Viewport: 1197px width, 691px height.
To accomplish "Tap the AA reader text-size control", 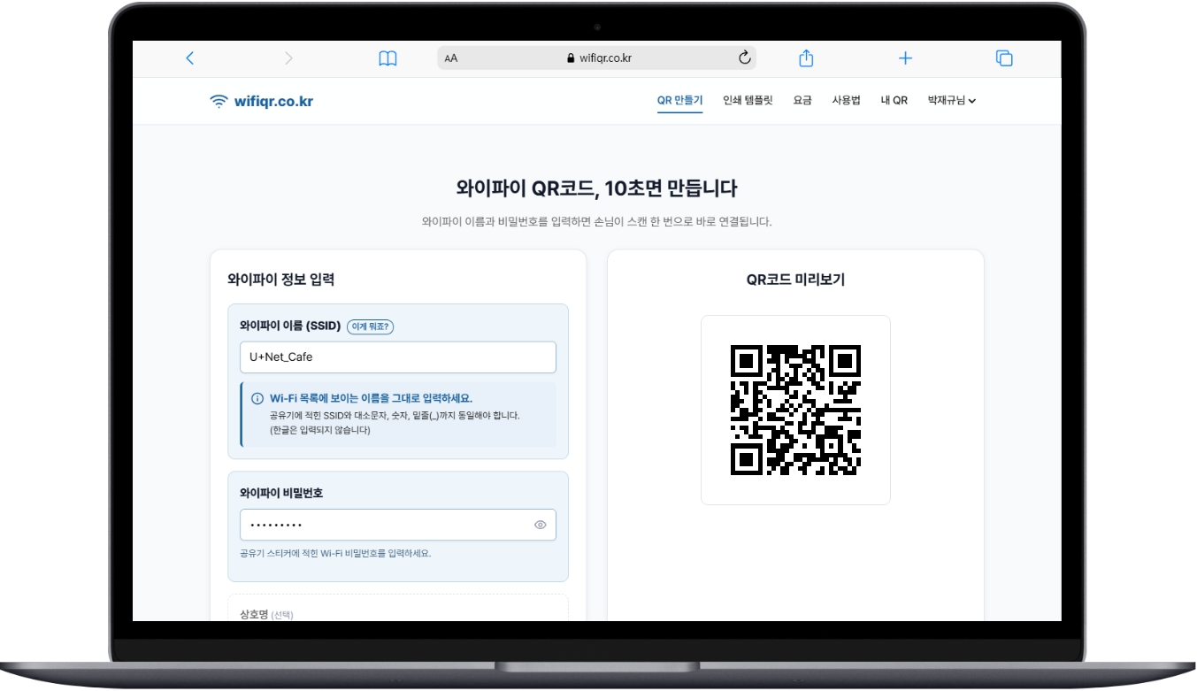I will [x=451, y=58].
